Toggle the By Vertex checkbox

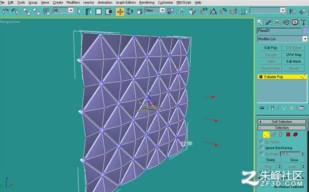(262, 141)
